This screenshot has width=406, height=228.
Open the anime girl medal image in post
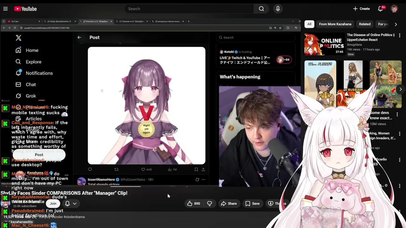(x=147, y=105)
